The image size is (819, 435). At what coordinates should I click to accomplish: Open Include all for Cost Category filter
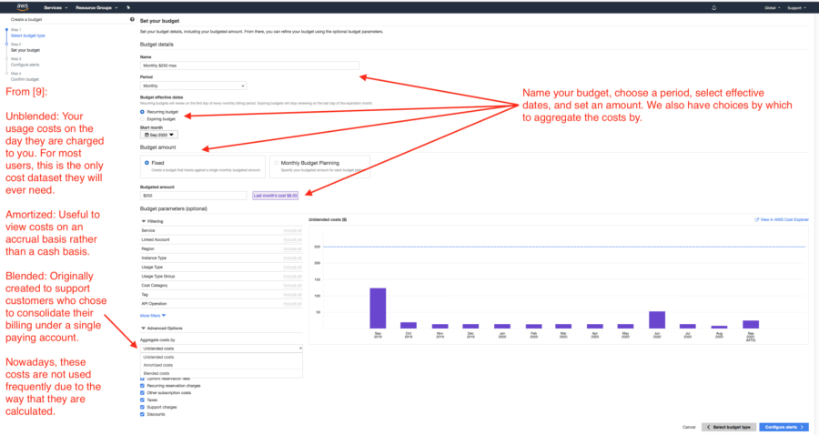pos(292,286)
